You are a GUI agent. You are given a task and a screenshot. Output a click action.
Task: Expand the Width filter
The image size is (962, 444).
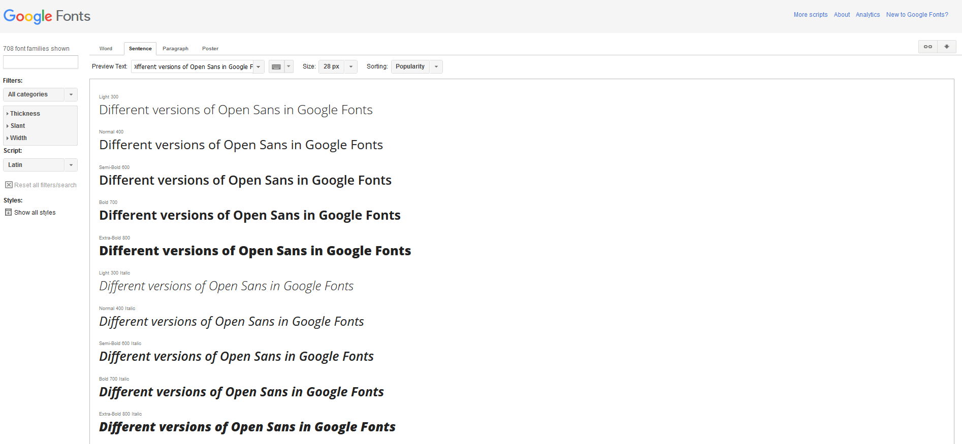click(x=17, y=138)
